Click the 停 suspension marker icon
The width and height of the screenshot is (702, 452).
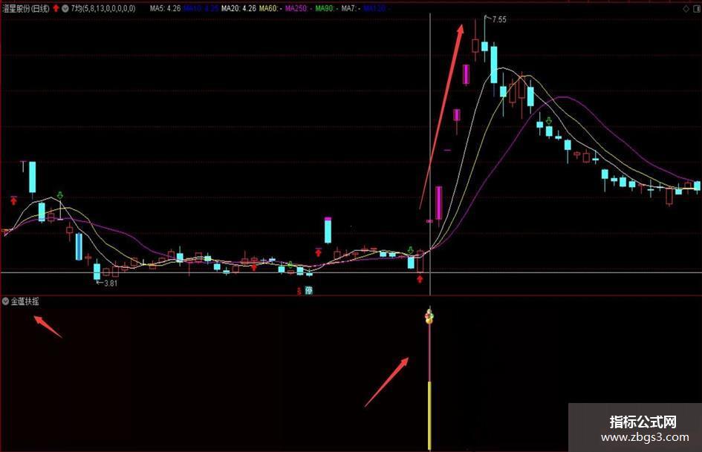point(308,290)
